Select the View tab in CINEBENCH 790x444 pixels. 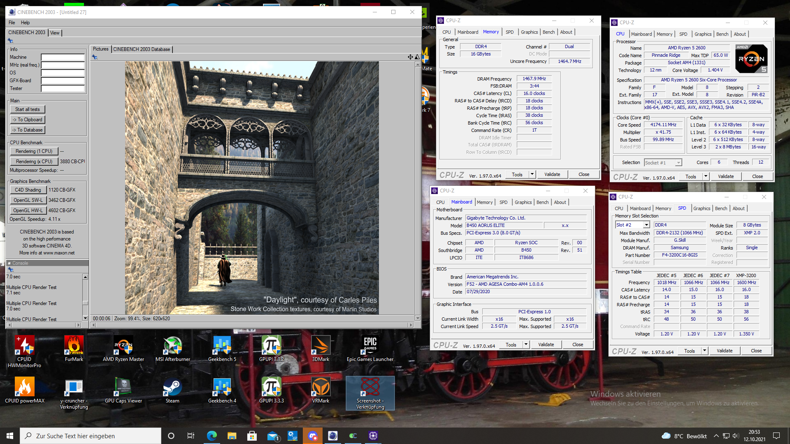[x=55, y=33]
